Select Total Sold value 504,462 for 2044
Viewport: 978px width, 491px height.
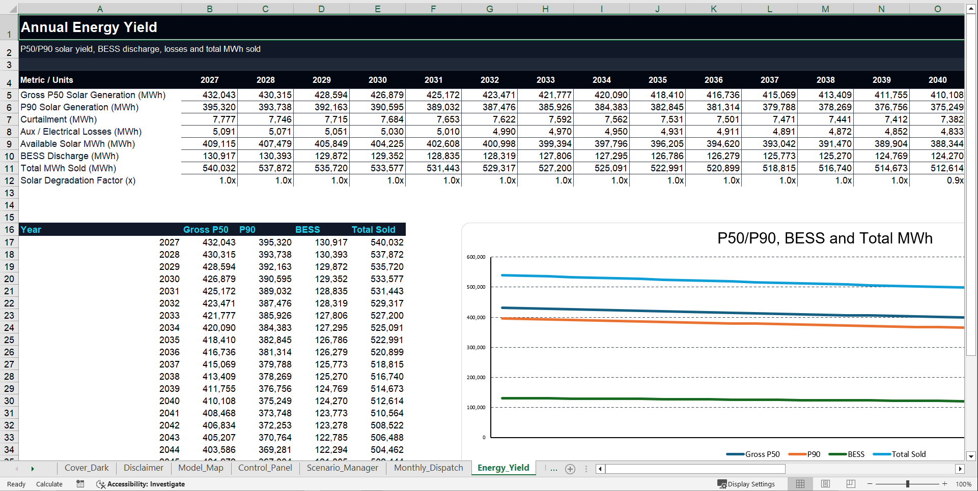[x=378, y=450]
